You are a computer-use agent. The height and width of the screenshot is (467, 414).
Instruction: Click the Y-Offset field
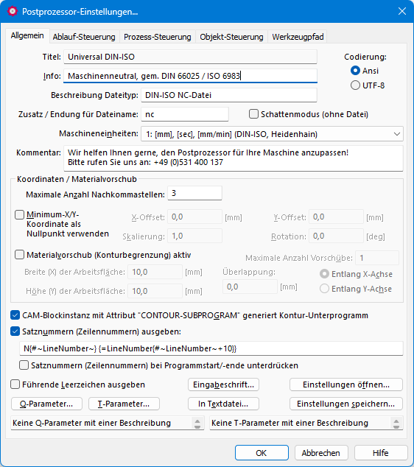[x=336, y=217]
